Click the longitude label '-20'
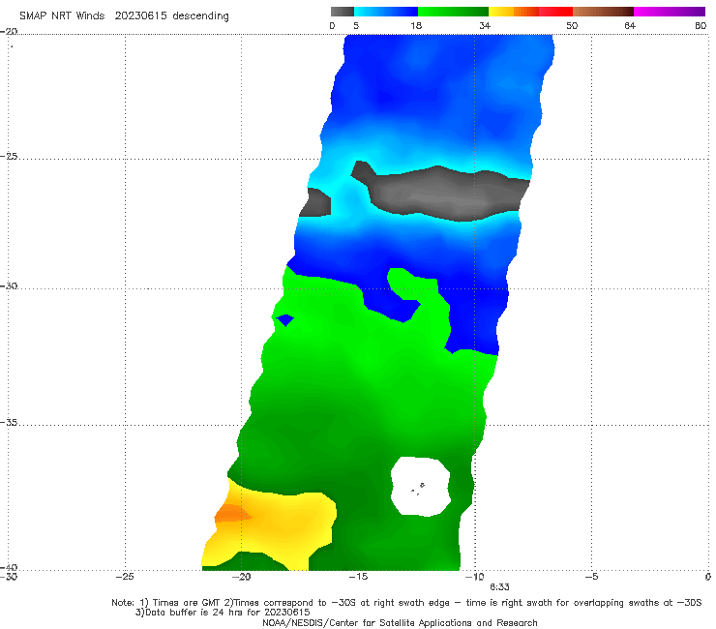 click(241, 577)
